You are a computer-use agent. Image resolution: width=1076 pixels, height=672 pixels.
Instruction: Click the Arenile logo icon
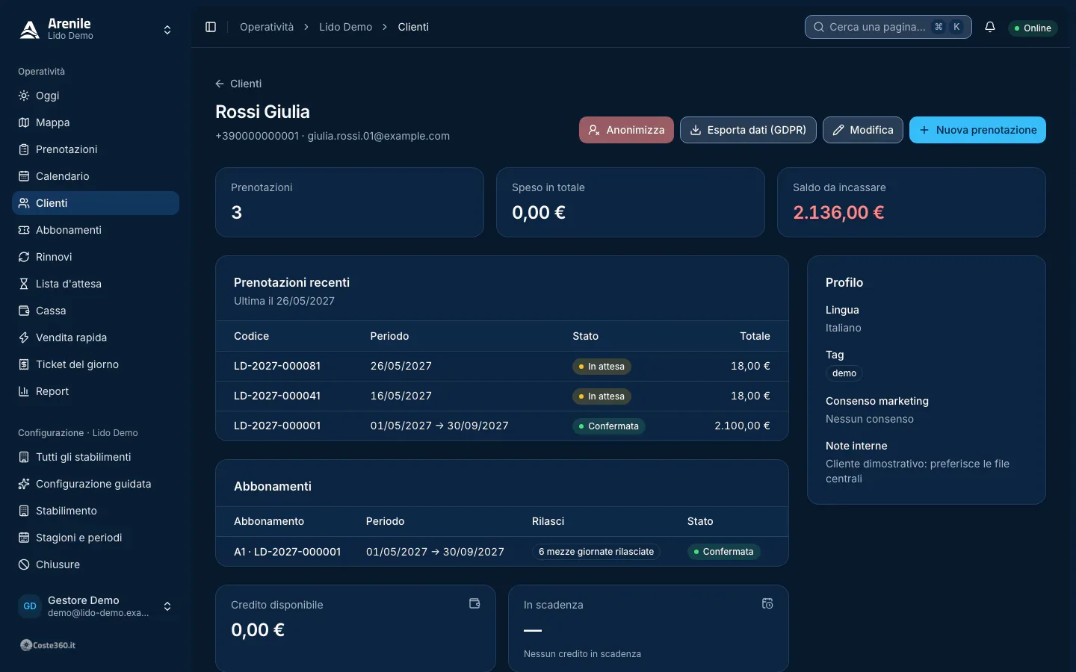29,29
